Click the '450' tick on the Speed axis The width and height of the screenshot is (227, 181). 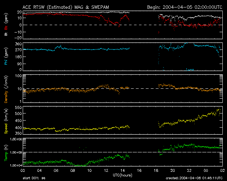pos(18,121)
